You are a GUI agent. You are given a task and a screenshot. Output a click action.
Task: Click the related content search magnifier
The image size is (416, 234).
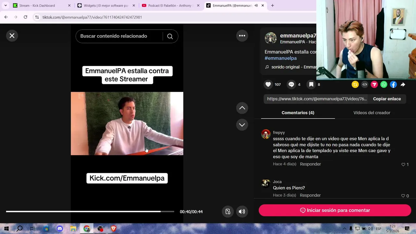pos(170,36)
